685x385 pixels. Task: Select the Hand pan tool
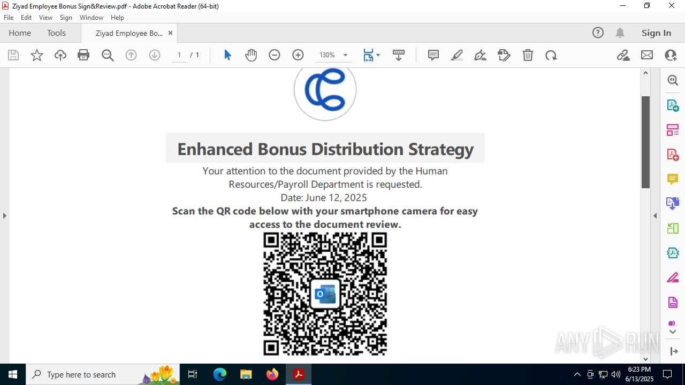[251, 55]
